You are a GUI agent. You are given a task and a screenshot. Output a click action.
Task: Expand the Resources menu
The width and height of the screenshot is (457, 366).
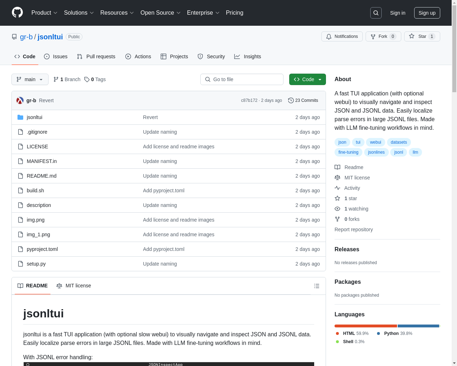[x=117, y=13]
